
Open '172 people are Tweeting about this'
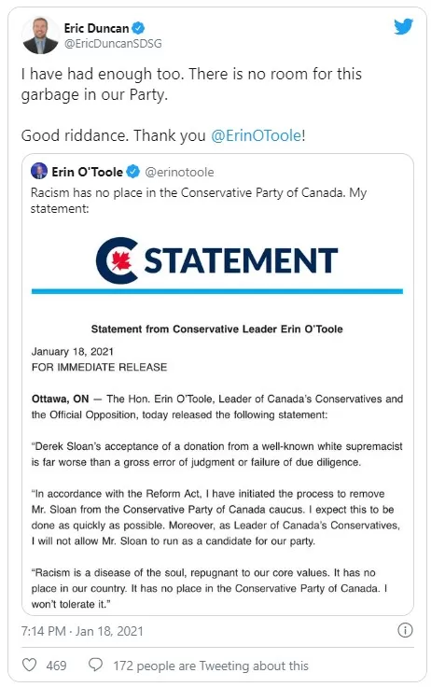click(x=211, y=666)
